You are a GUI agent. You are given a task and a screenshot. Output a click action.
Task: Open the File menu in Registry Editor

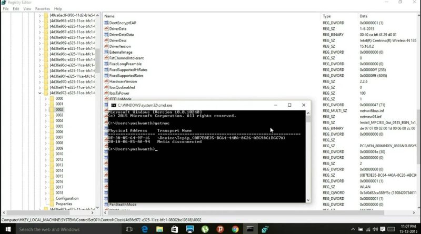point(6,9)
